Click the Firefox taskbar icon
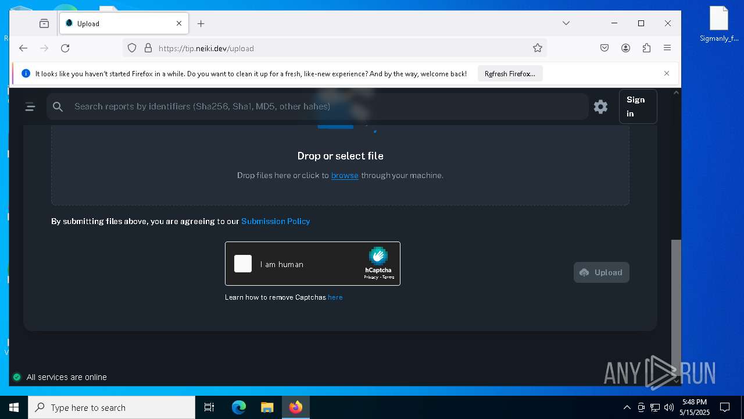This screenshot has height=419, width=744. [x=296, y=407]
